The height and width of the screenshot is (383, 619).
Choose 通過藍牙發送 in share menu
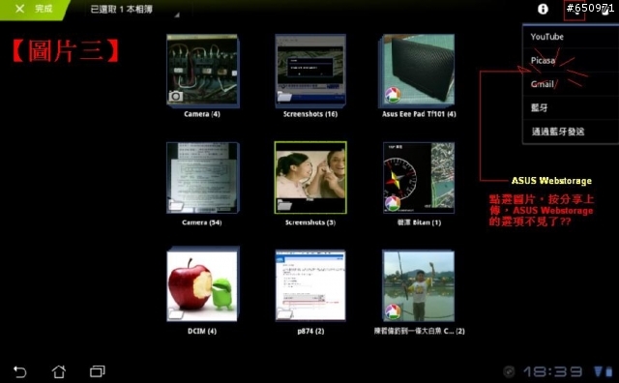571,132
